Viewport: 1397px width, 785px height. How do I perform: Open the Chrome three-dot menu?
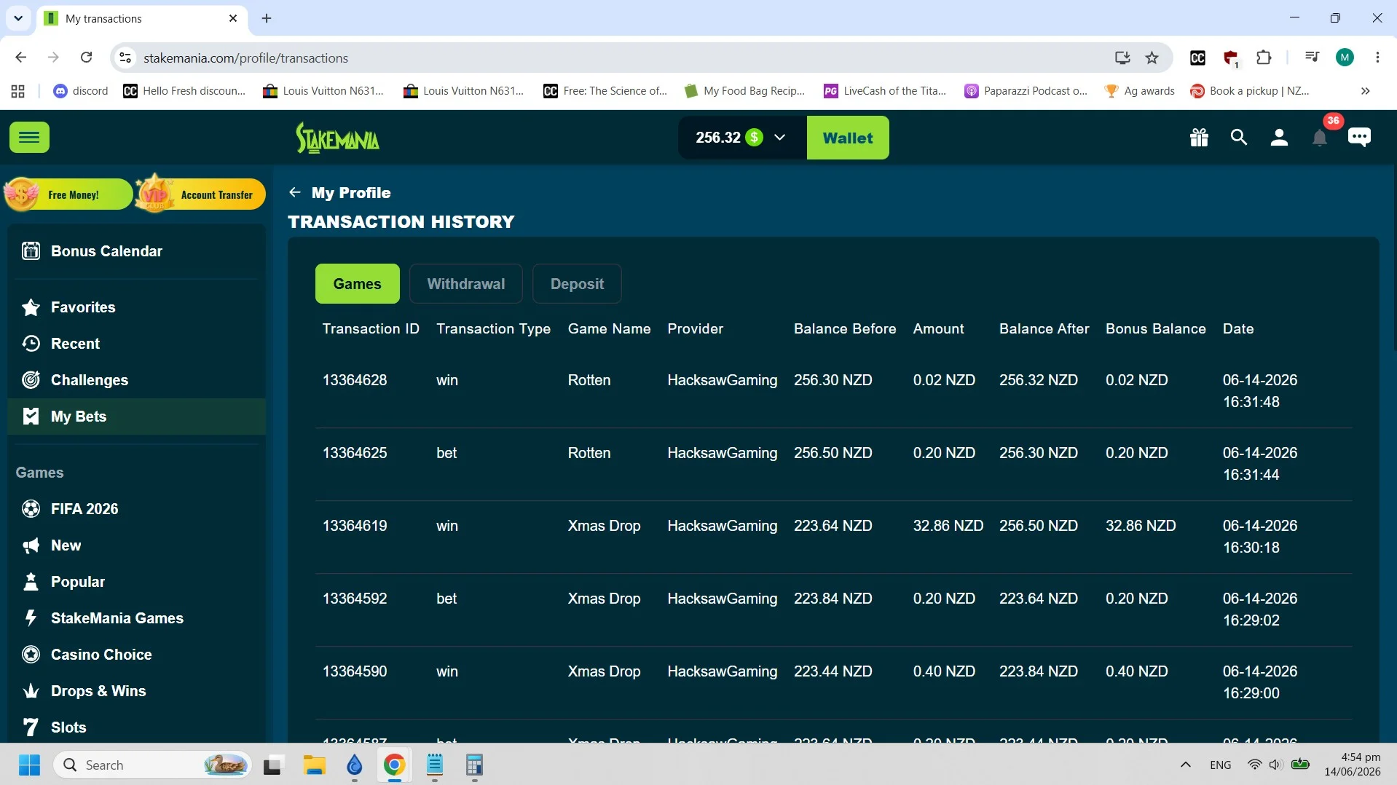(x=1377, y=58)
